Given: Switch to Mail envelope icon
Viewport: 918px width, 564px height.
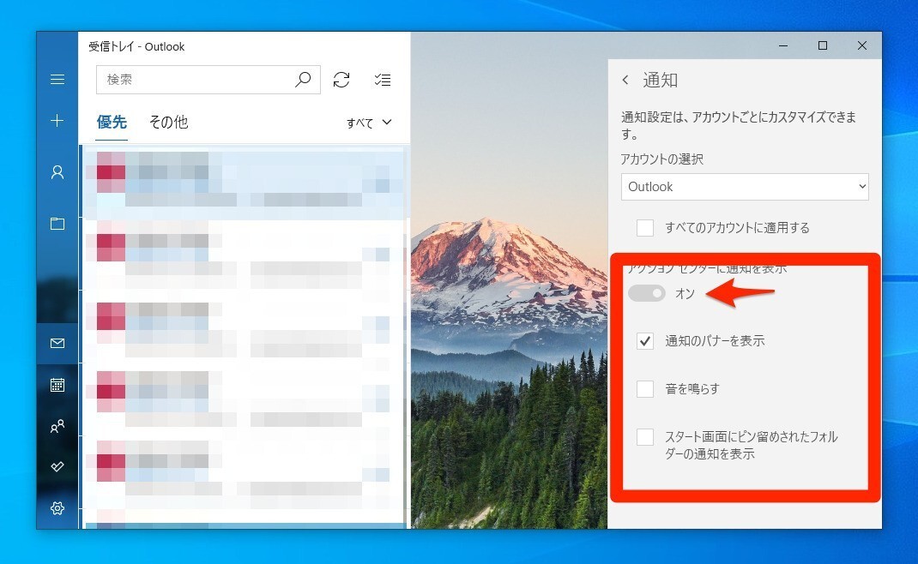Looking at the screenshot, I should tap(57, 344).
